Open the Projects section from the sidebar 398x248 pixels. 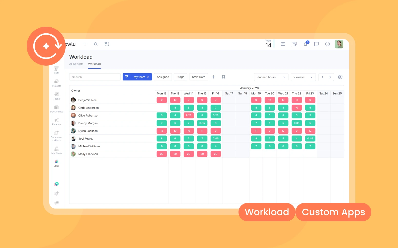tap(56, 82)
